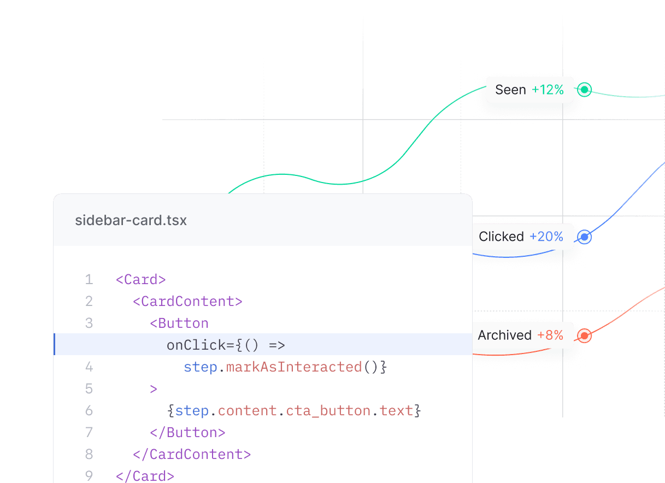The height and width of the screenshot is (483, 665).
Task: Click line number 3 in the gutter
Action: pyautogui.click(x=89, y=323)
